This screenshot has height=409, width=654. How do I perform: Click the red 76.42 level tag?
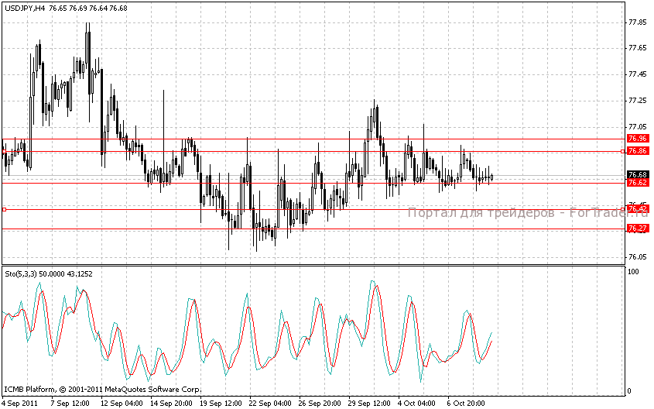(638, 209)
